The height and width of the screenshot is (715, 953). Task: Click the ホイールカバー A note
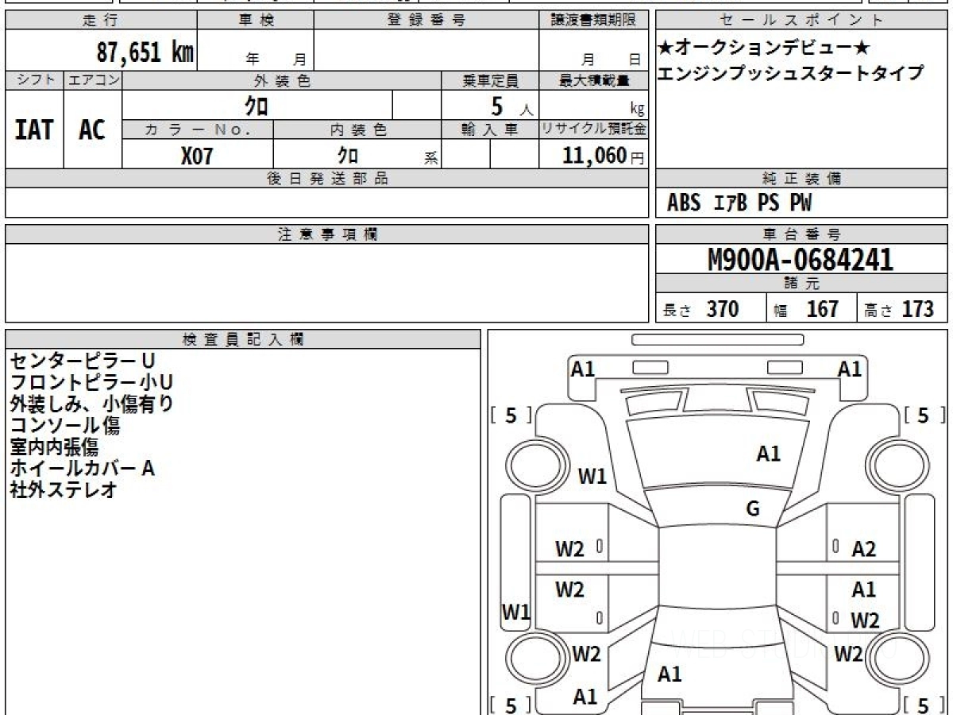pyautogui.click(x=83, y=468)
